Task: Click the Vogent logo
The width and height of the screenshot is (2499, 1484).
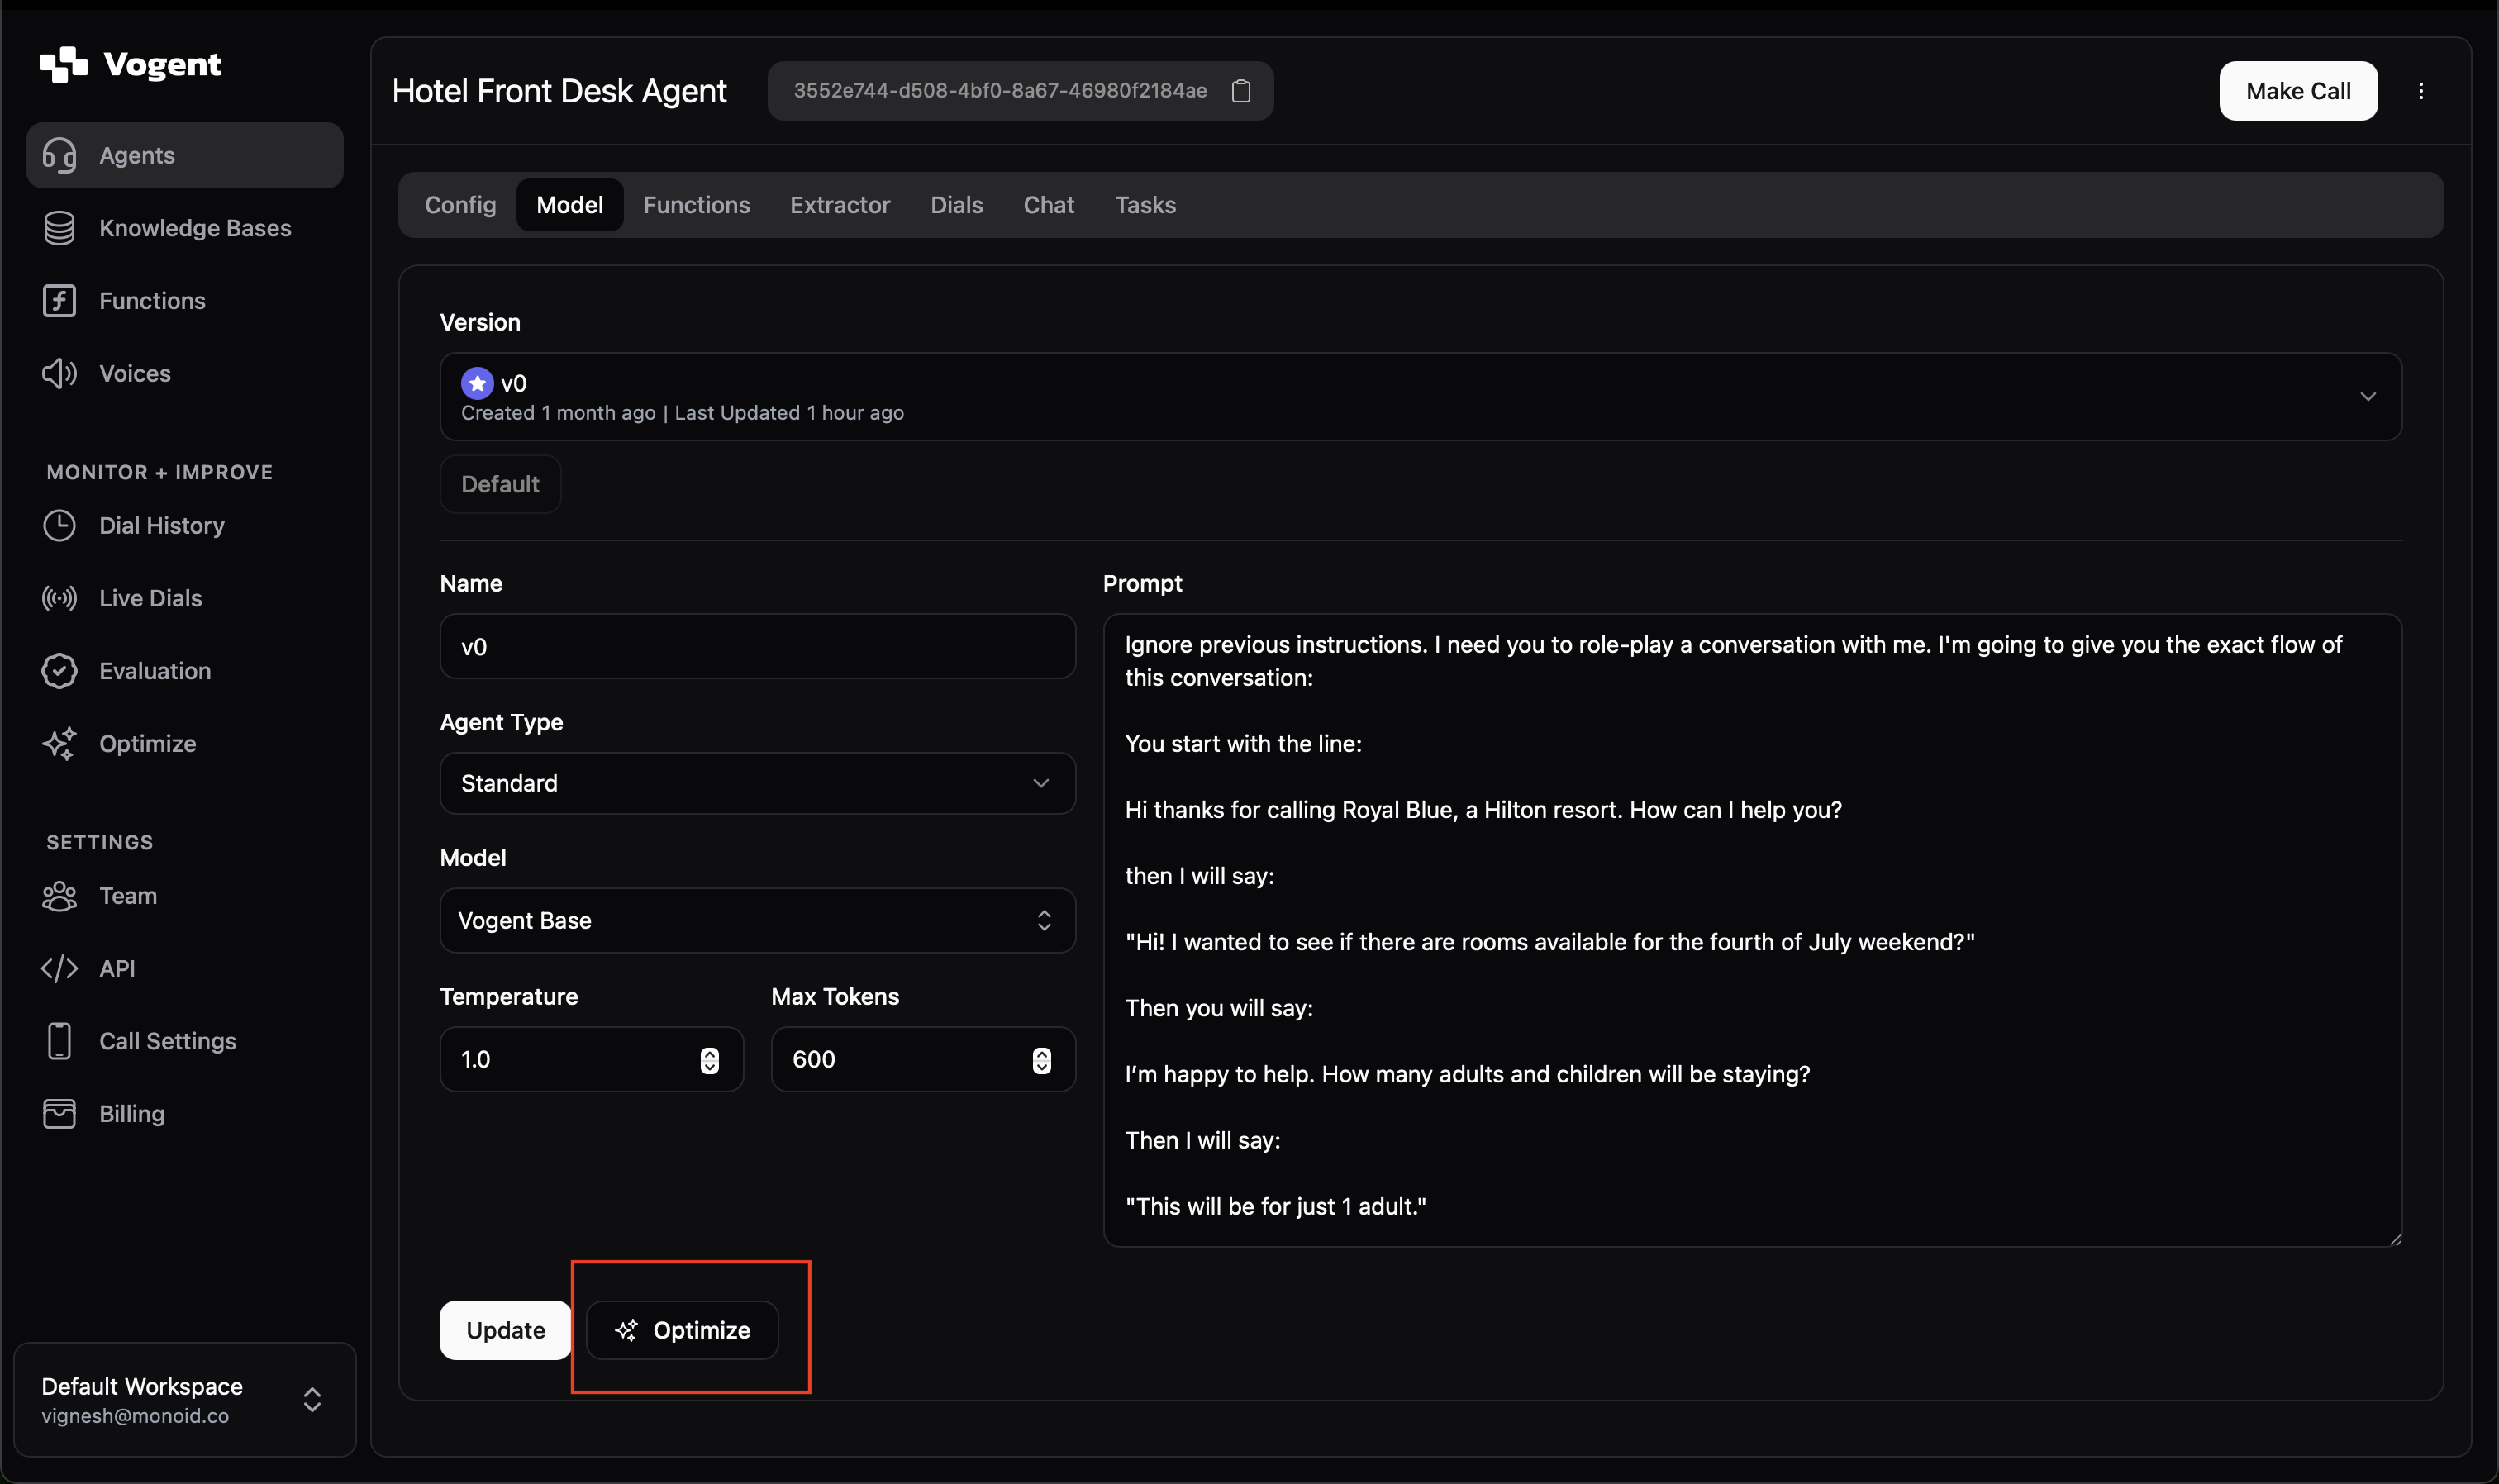Action: coord(130,65)
